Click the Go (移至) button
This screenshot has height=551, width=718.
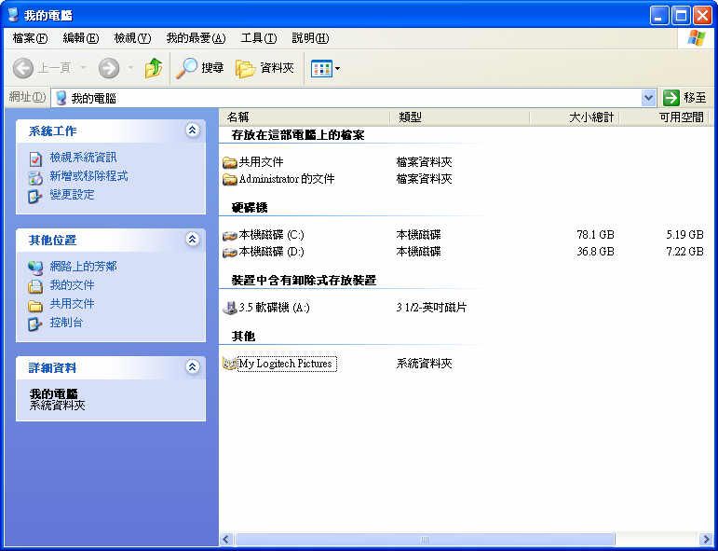pos(684,98)
